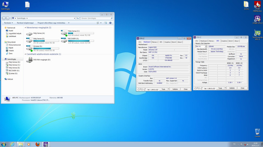The height and width of the screenshot is (147, 263).
Task: Select the CPU-Z taskbar icon
Action: click(46, 144)
